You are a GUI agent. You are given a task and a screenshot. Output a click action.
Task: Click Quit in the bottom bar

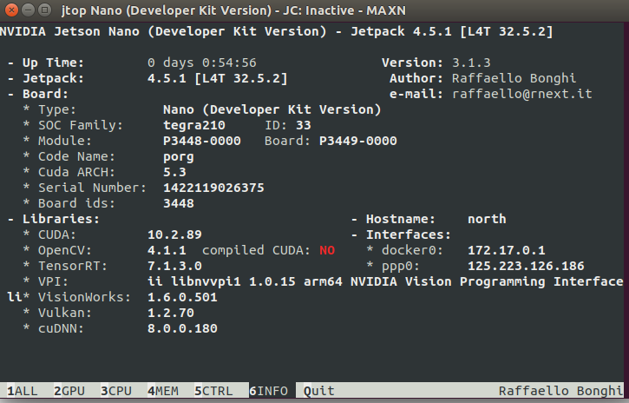pyautogui.click(x=319, y=391)
